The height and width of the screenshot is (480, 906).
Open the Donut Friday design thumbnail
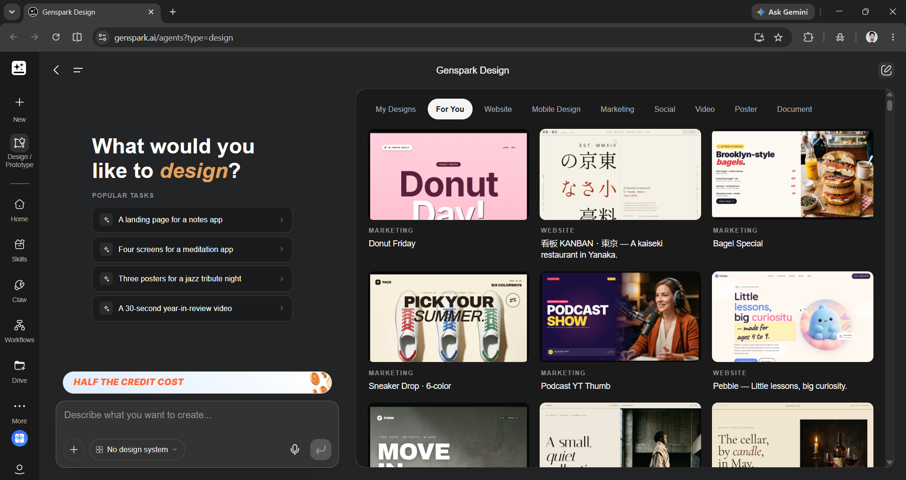448,175
